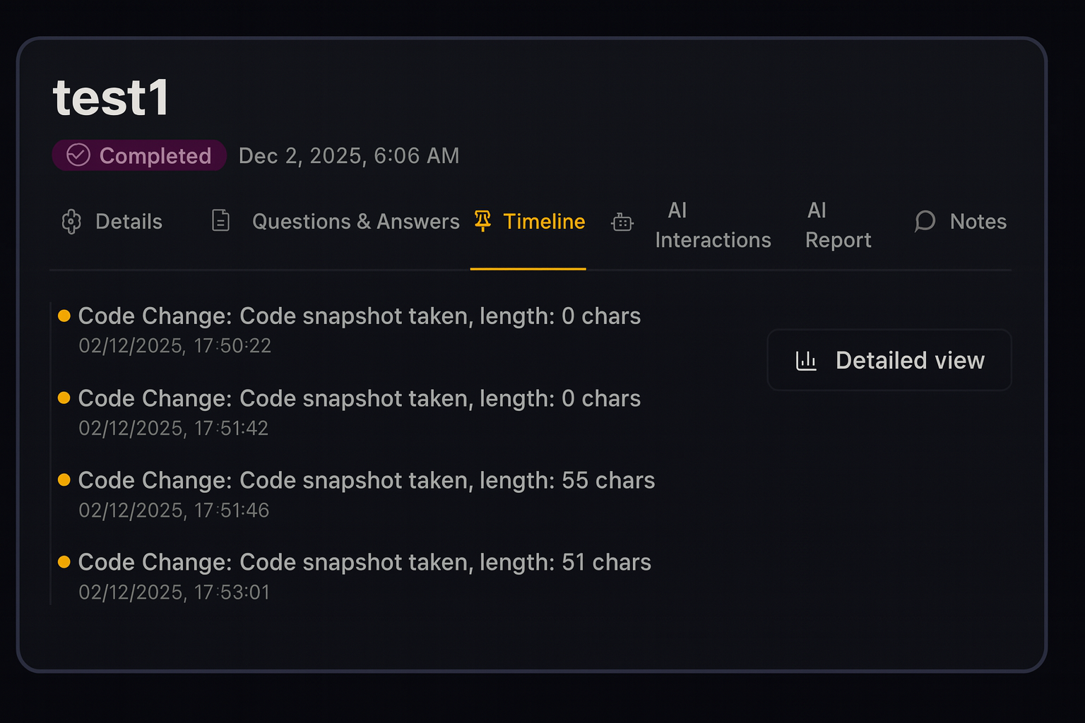Go to the AI Report tab

pos(838,225)
